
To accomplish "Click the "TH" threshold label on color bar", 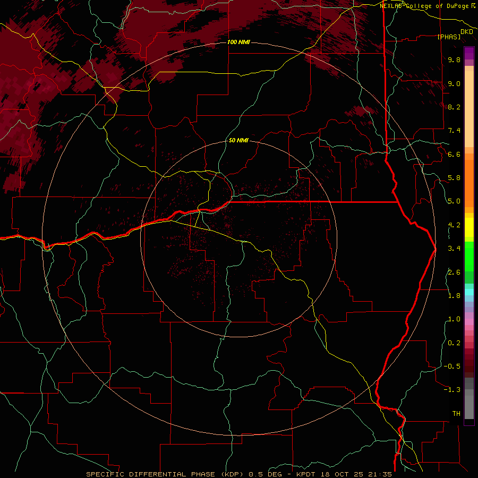I will [456, 414].
